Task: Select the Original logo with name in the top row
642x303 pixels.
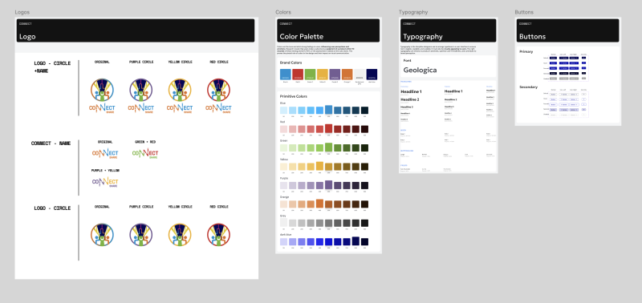Action: [102, 96]
